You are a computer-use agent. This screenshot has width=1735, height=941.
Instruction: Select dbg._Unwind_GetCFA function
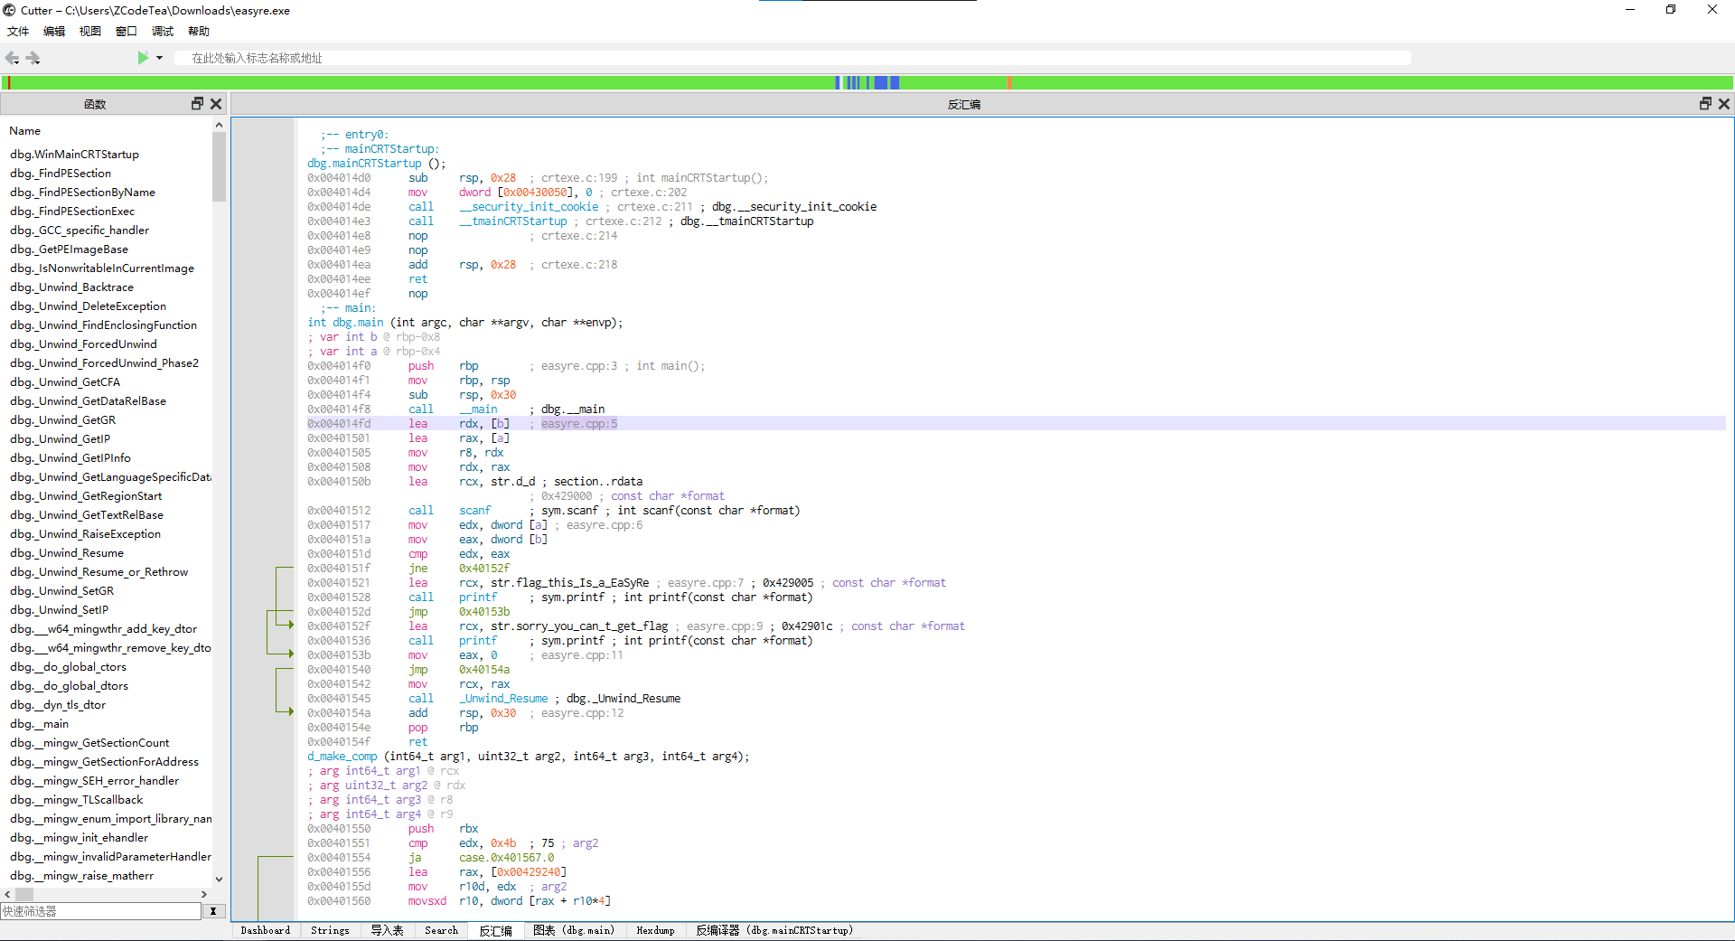point(65,382)
